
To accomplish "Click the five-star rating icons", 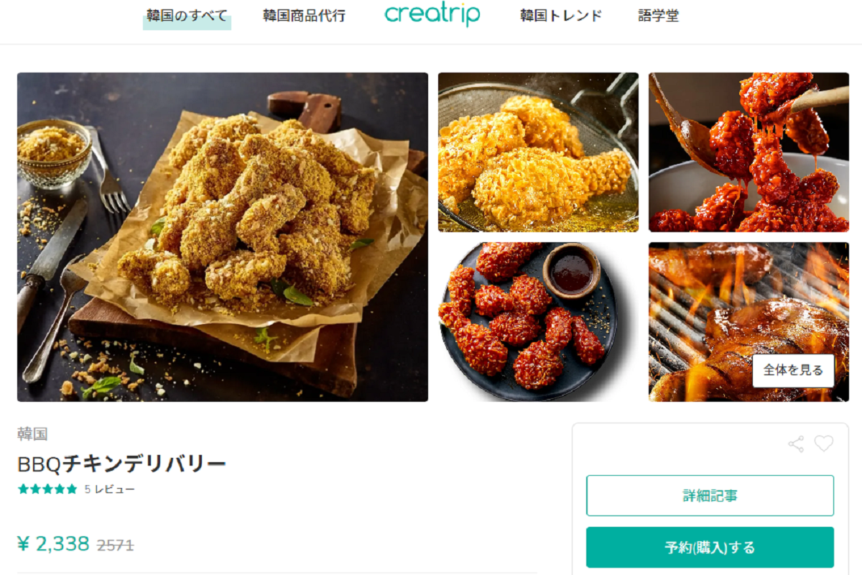I will coord(47,489).
